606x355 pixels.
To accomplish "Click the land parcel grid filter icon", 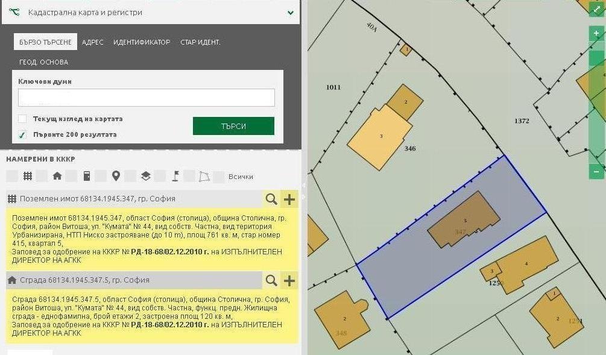I will tap(28, 176).
